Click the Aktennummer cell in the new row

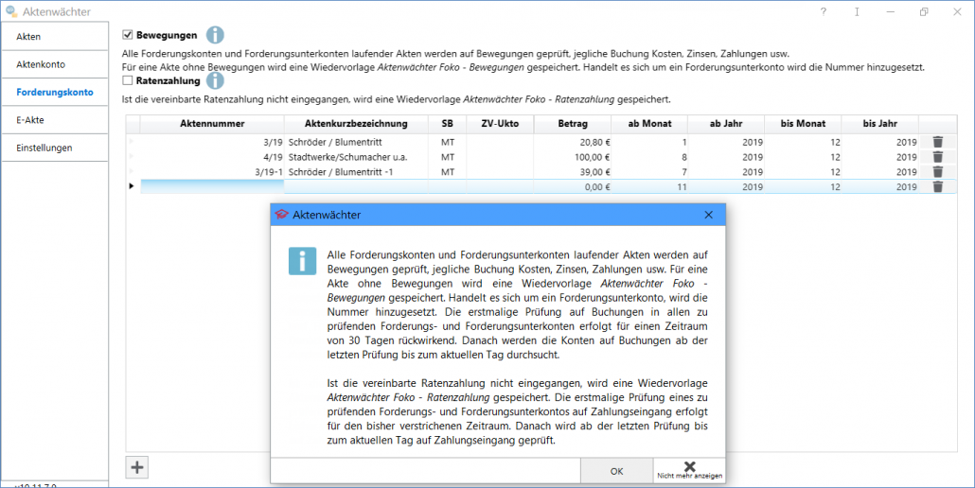pos(212,187)
